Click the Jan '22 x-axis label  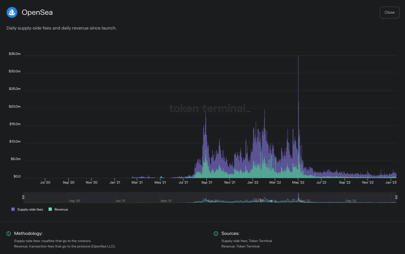[253, 182]
